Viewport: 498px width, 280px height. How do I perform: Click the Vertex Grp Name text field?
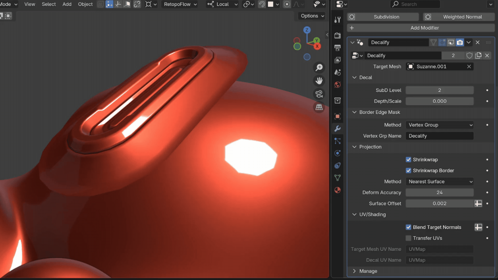440,136
